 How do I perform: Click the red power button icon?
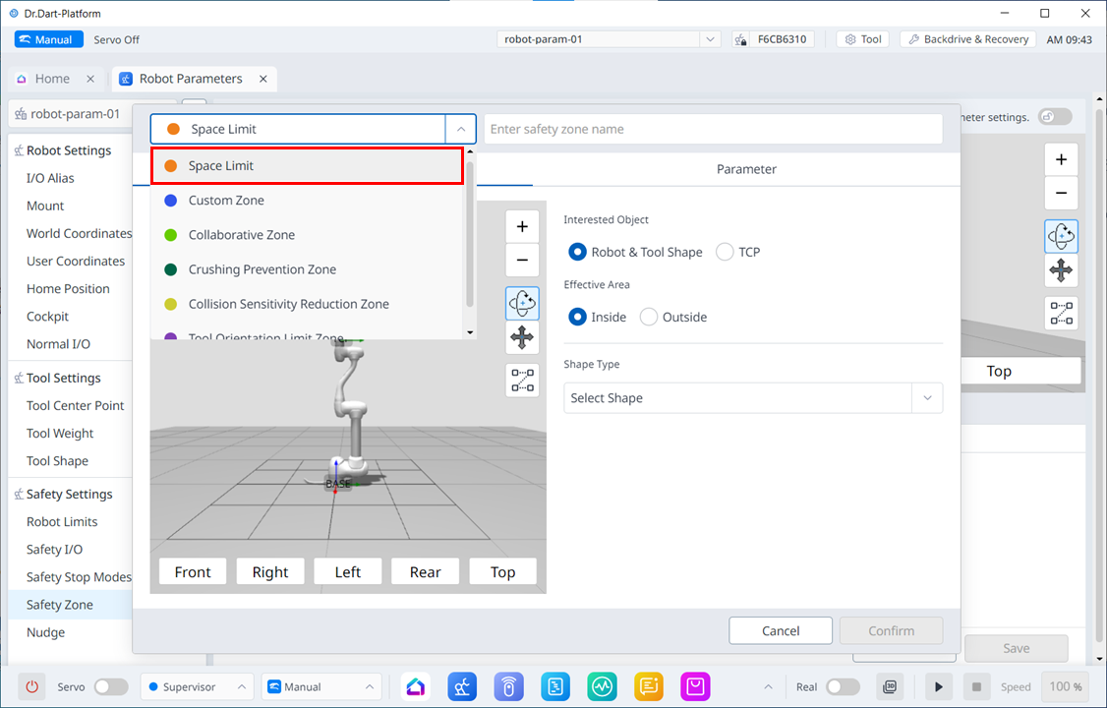(x=31, y=686)
